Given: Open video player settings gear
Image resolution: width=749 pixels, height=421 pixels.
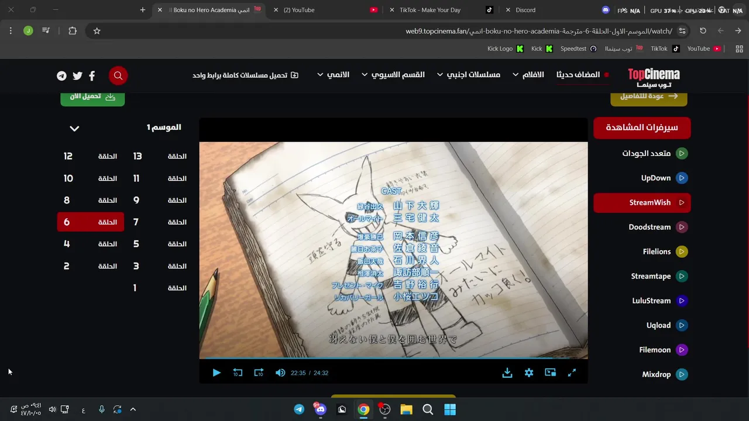Looking at the screenshot, I should [x=529, y=372].
